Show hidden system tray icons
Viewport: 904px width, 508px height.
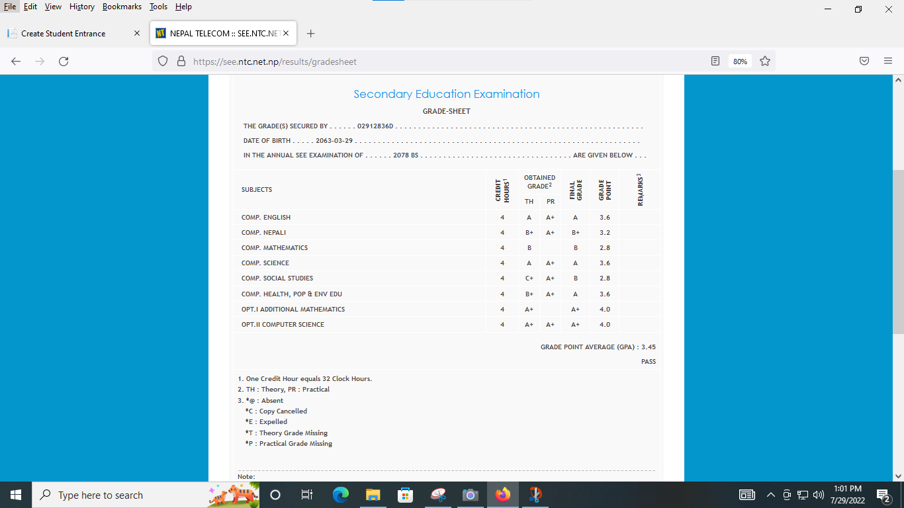click(x=770, y=495)
